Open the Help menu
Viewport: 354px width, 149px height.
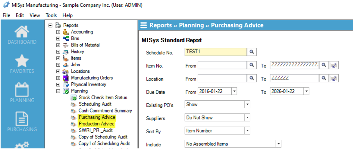tap(67, 15)
